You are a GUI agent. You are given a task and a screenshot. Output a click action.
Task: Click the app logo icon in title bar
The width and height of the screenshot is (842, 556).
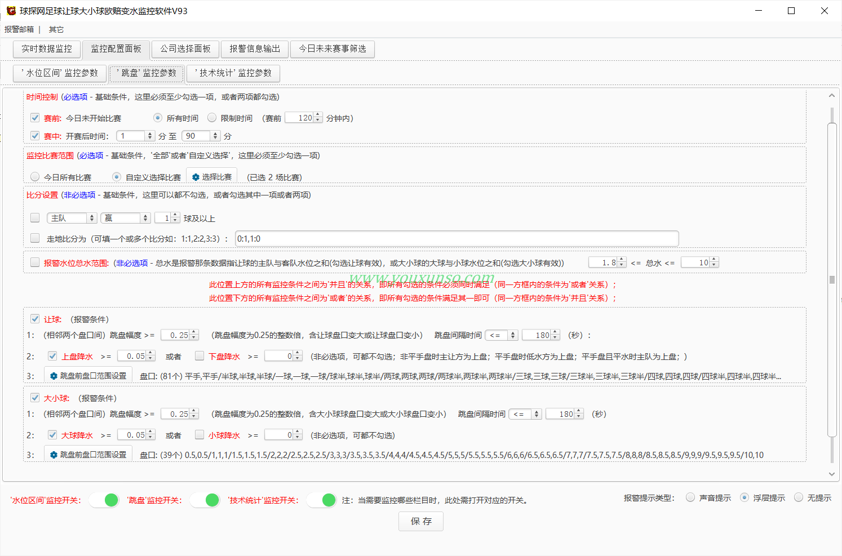(x=11, y=11)
